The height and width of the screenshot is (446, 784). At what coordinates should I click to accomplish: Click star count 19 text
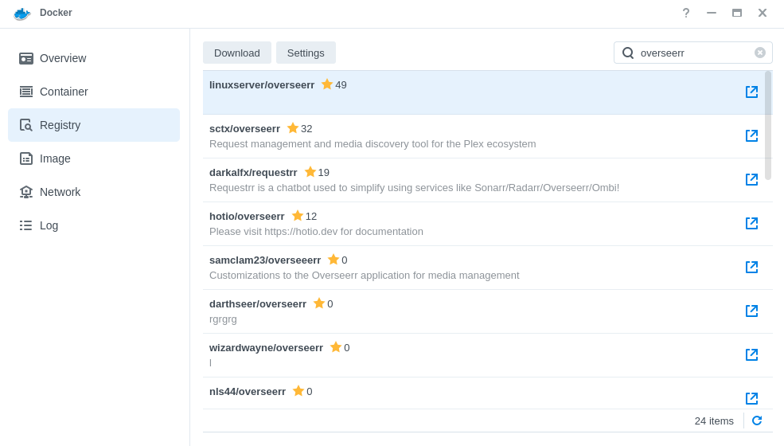click(324, 173)
